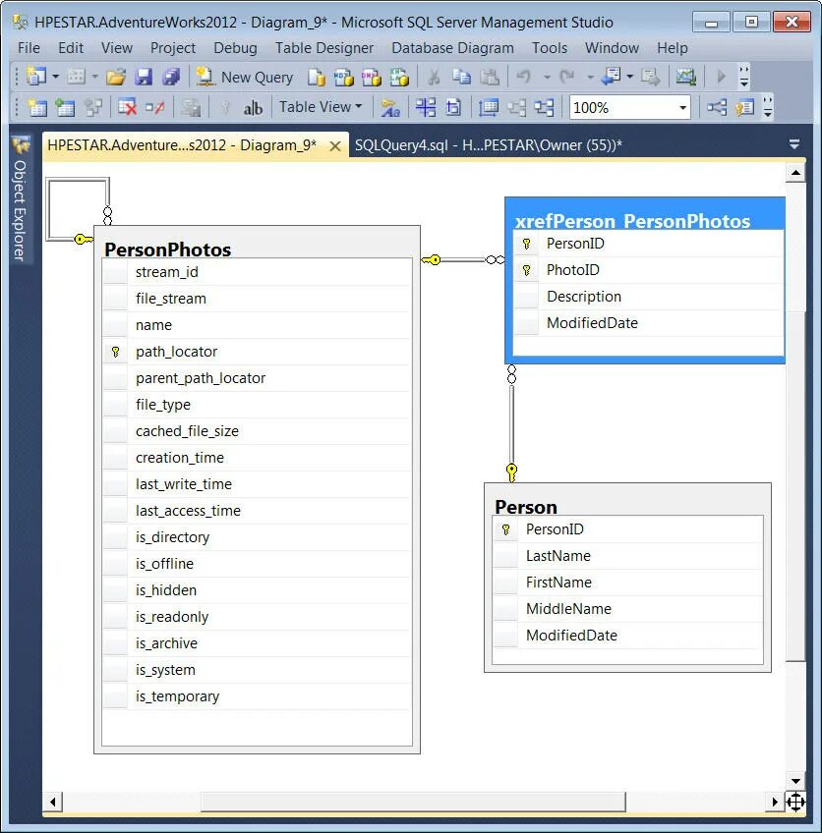Click the Remove from Diagram icon

pyautogui.click(x=154, y=108)
